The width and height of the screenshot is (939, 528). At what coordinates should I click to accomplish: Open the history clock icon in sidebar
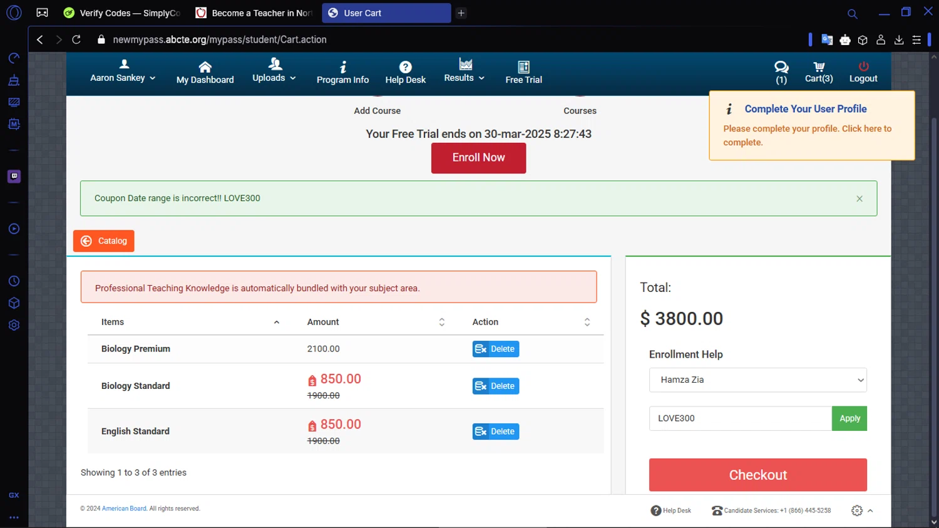pos(14,281)
